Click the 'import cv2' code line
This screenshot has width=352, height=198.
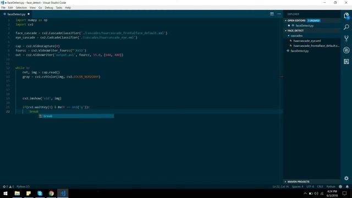tap(24, 24)
